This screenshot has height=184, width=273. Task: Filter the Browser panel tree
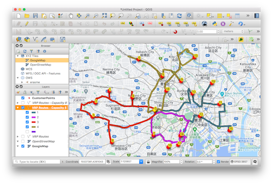(x=31, y=51)
